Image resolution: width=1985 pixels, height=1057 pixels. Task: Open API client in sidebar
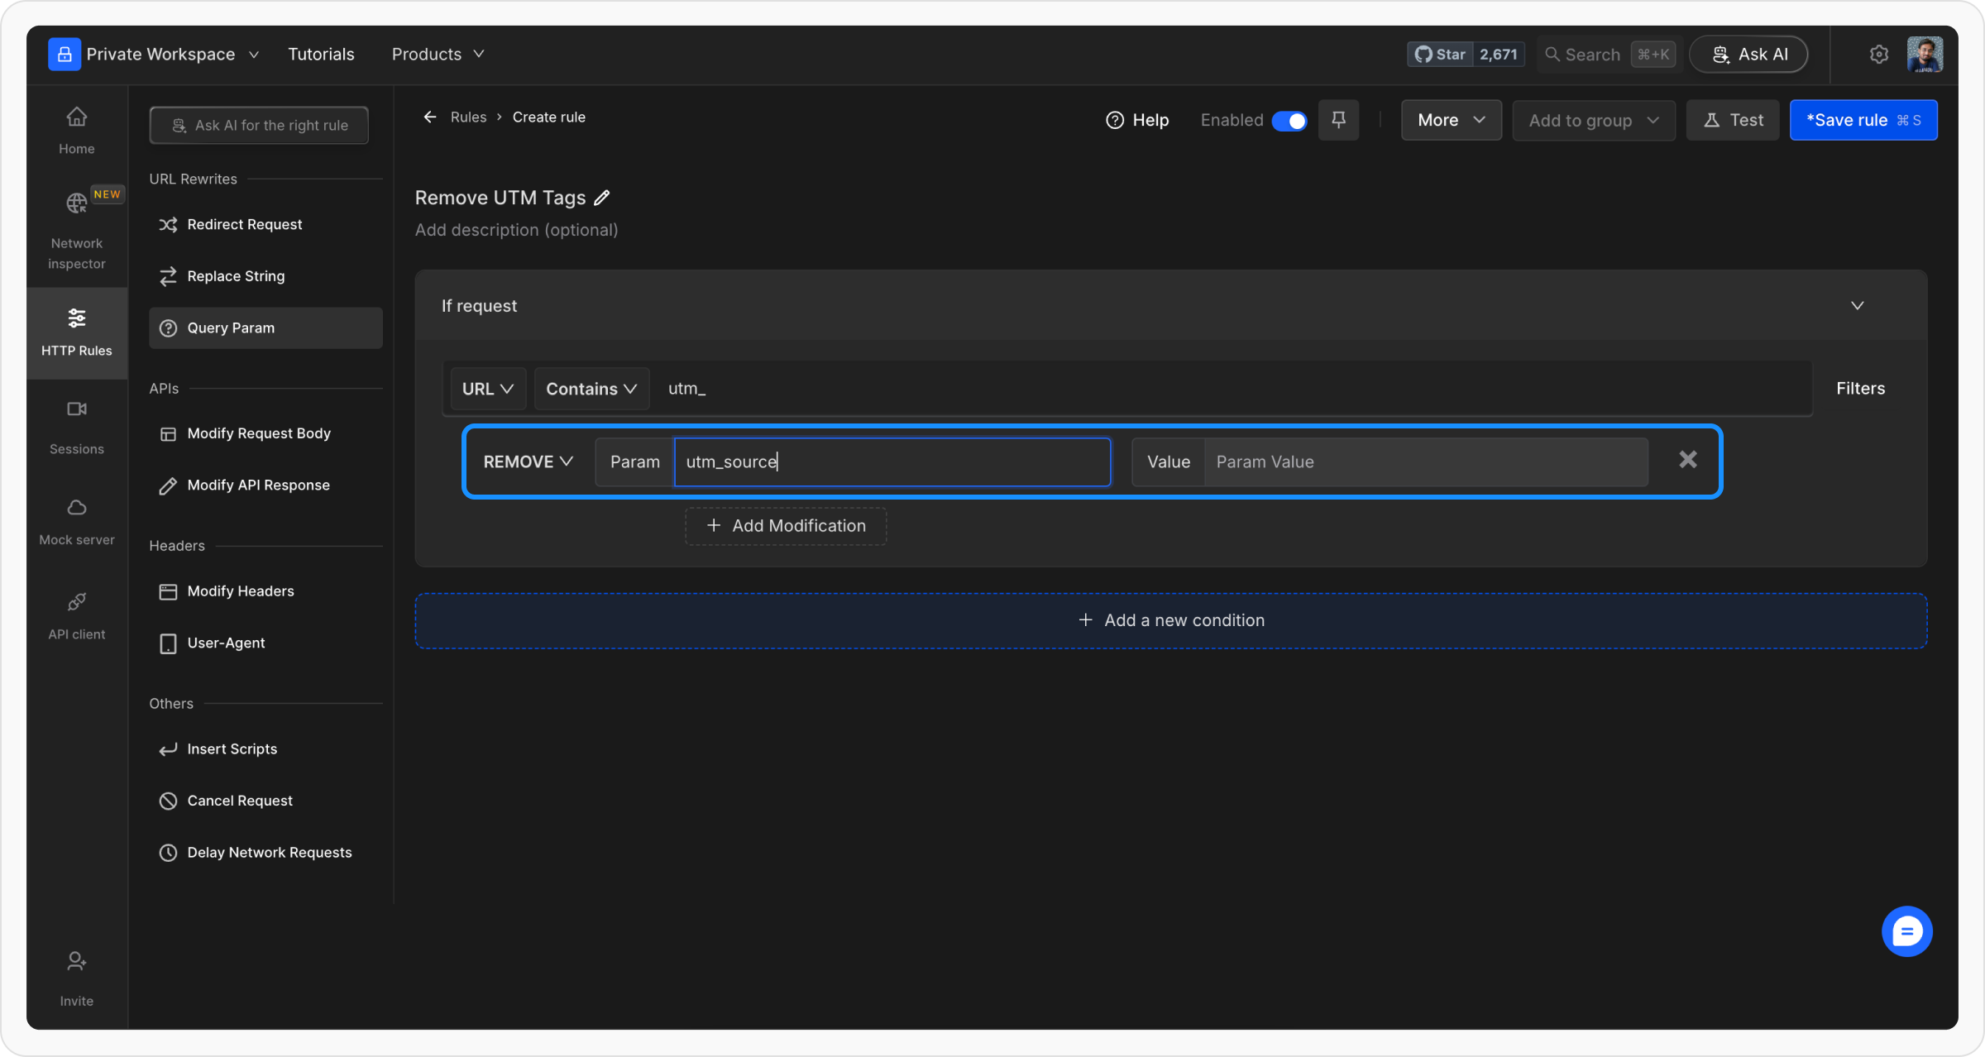(76, 615)
